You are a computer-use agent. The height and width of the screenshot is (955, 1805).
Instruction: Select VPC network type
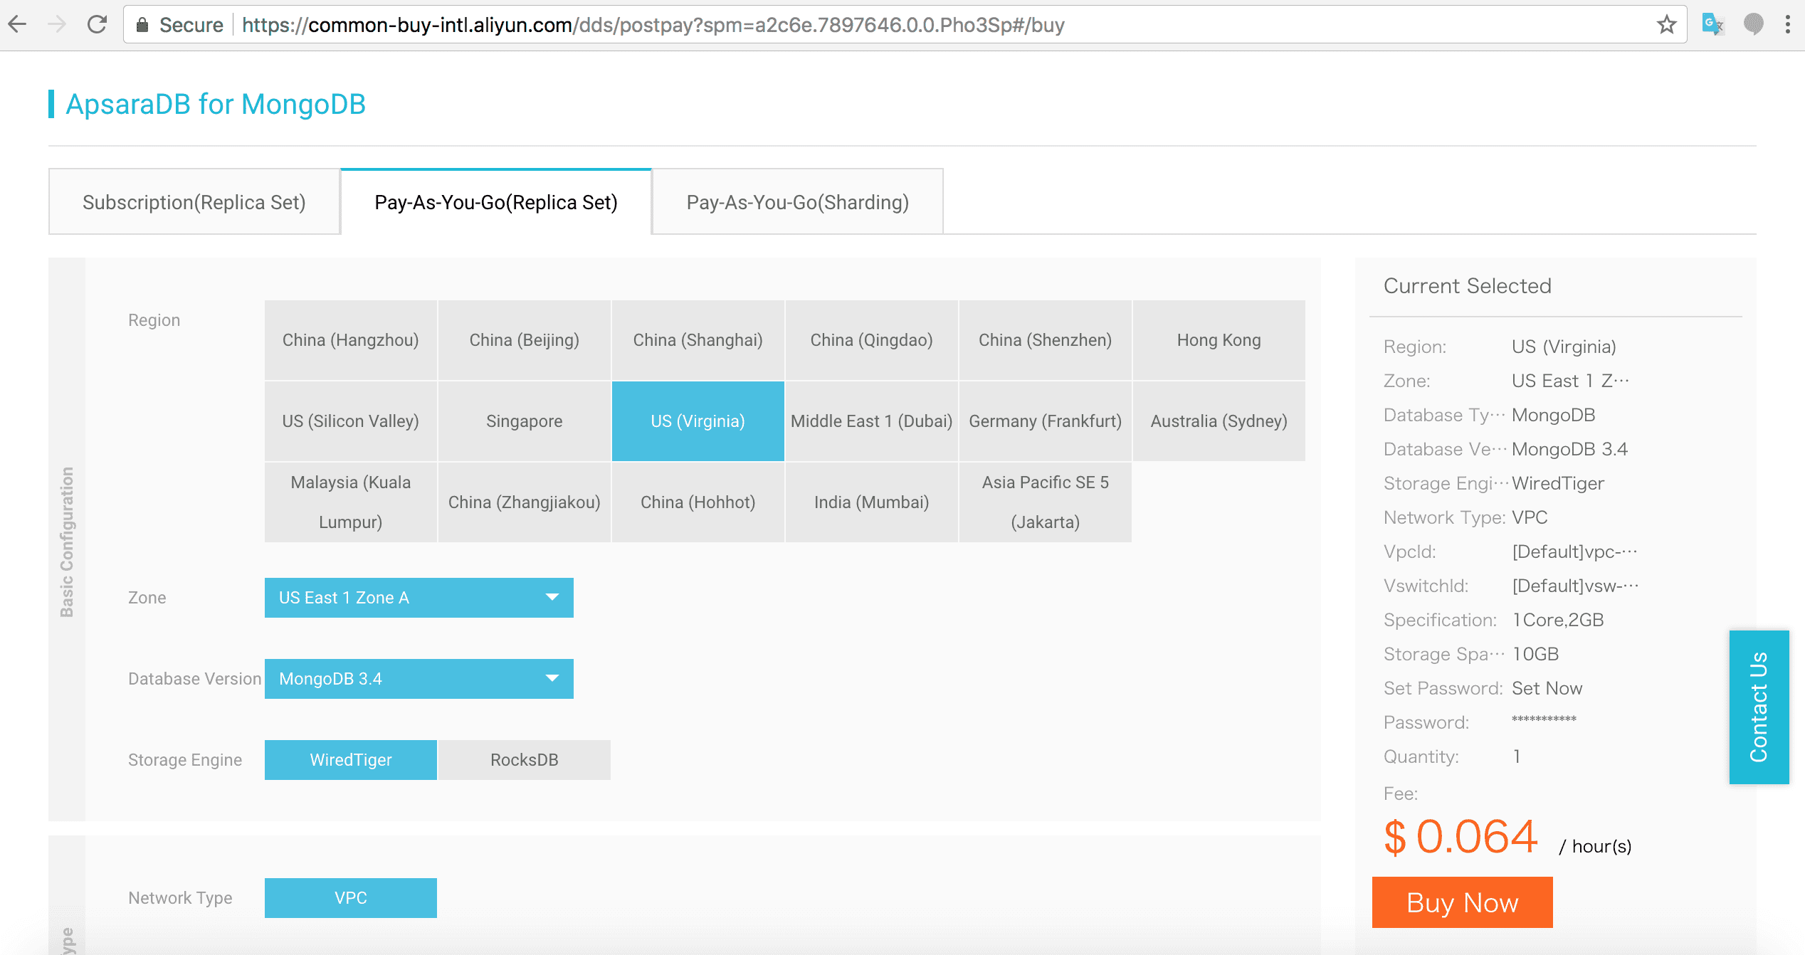[351, 898]
